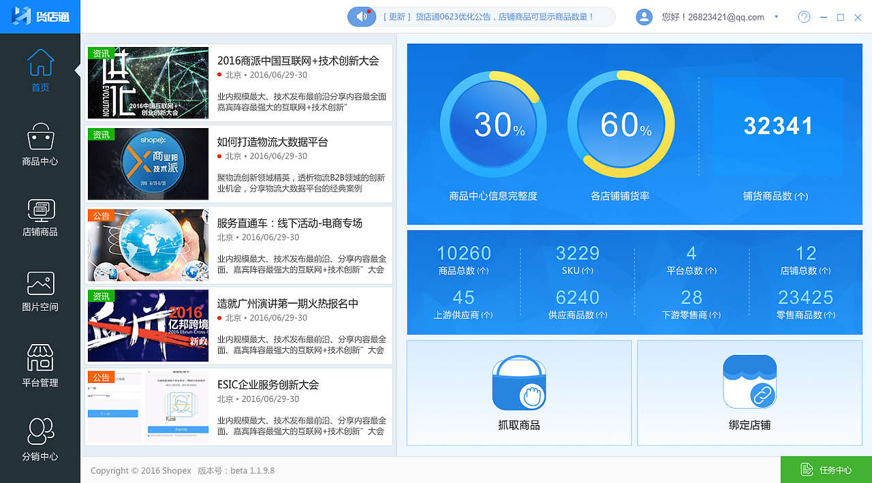This screenshot has height=483, width=872.
Task: Click the 4 平台总数 figure
Action: 691,253
